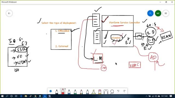This screenshot has width=175, height=98.
Task: Select the green pen
Action: pos(75,92)
